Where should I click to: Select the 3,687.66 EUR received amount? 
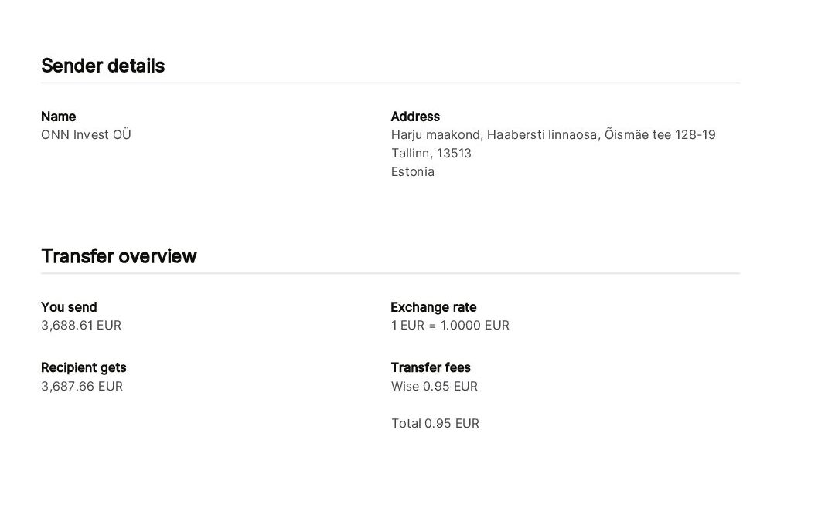coord(82,386)
